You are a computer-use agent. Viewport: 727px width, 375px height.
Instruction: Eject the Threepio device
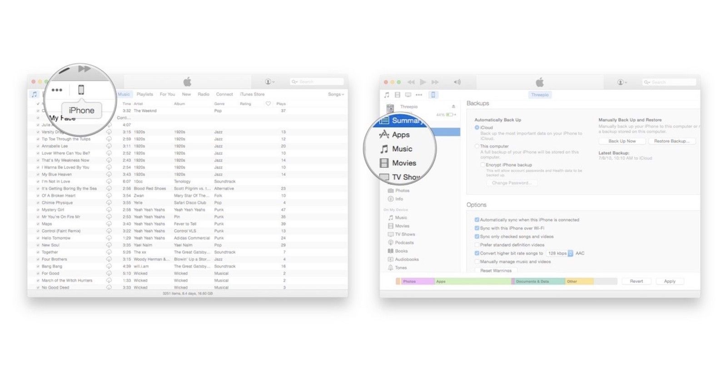[453, 107]
